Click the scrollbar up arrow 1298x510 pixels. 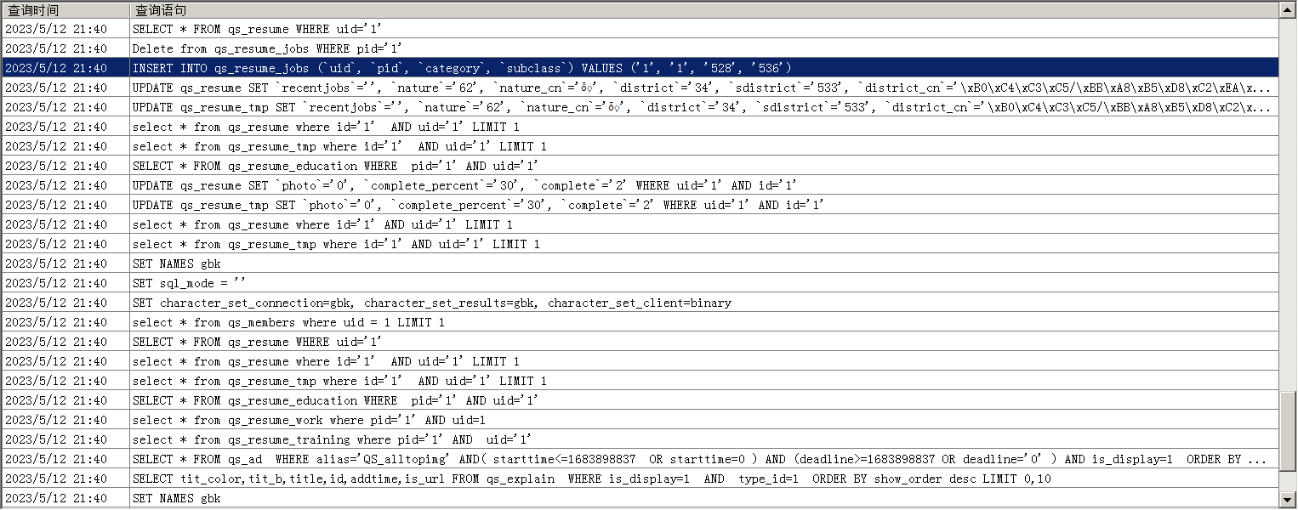click(x=1288, y=10)
